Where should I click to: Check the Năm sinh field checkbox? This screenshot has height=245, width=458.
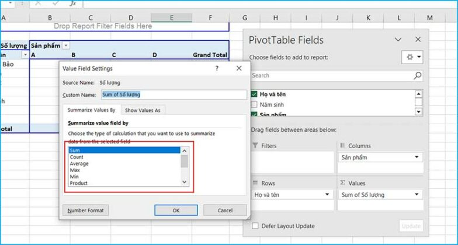(x=254, y=104)
